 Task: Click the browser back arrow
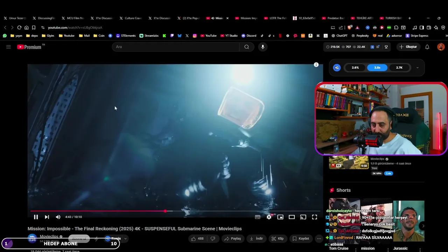tap(5, 27)
